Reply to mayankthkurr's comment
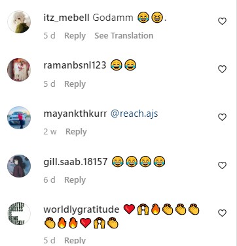237x246 pixels. point(76,132)
